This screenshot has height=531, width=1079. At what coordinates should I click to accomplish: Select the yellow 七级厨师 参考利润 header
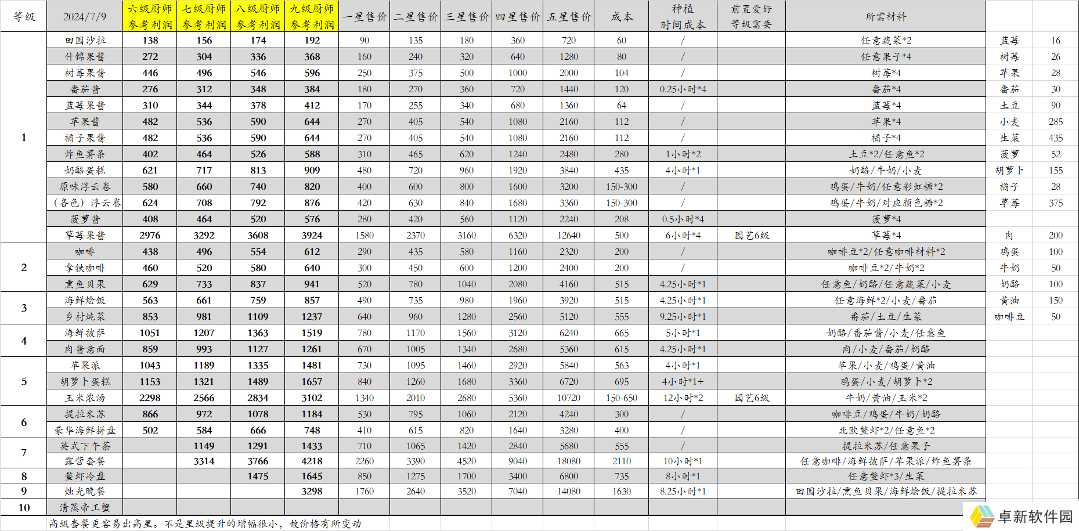coord(204,16)
